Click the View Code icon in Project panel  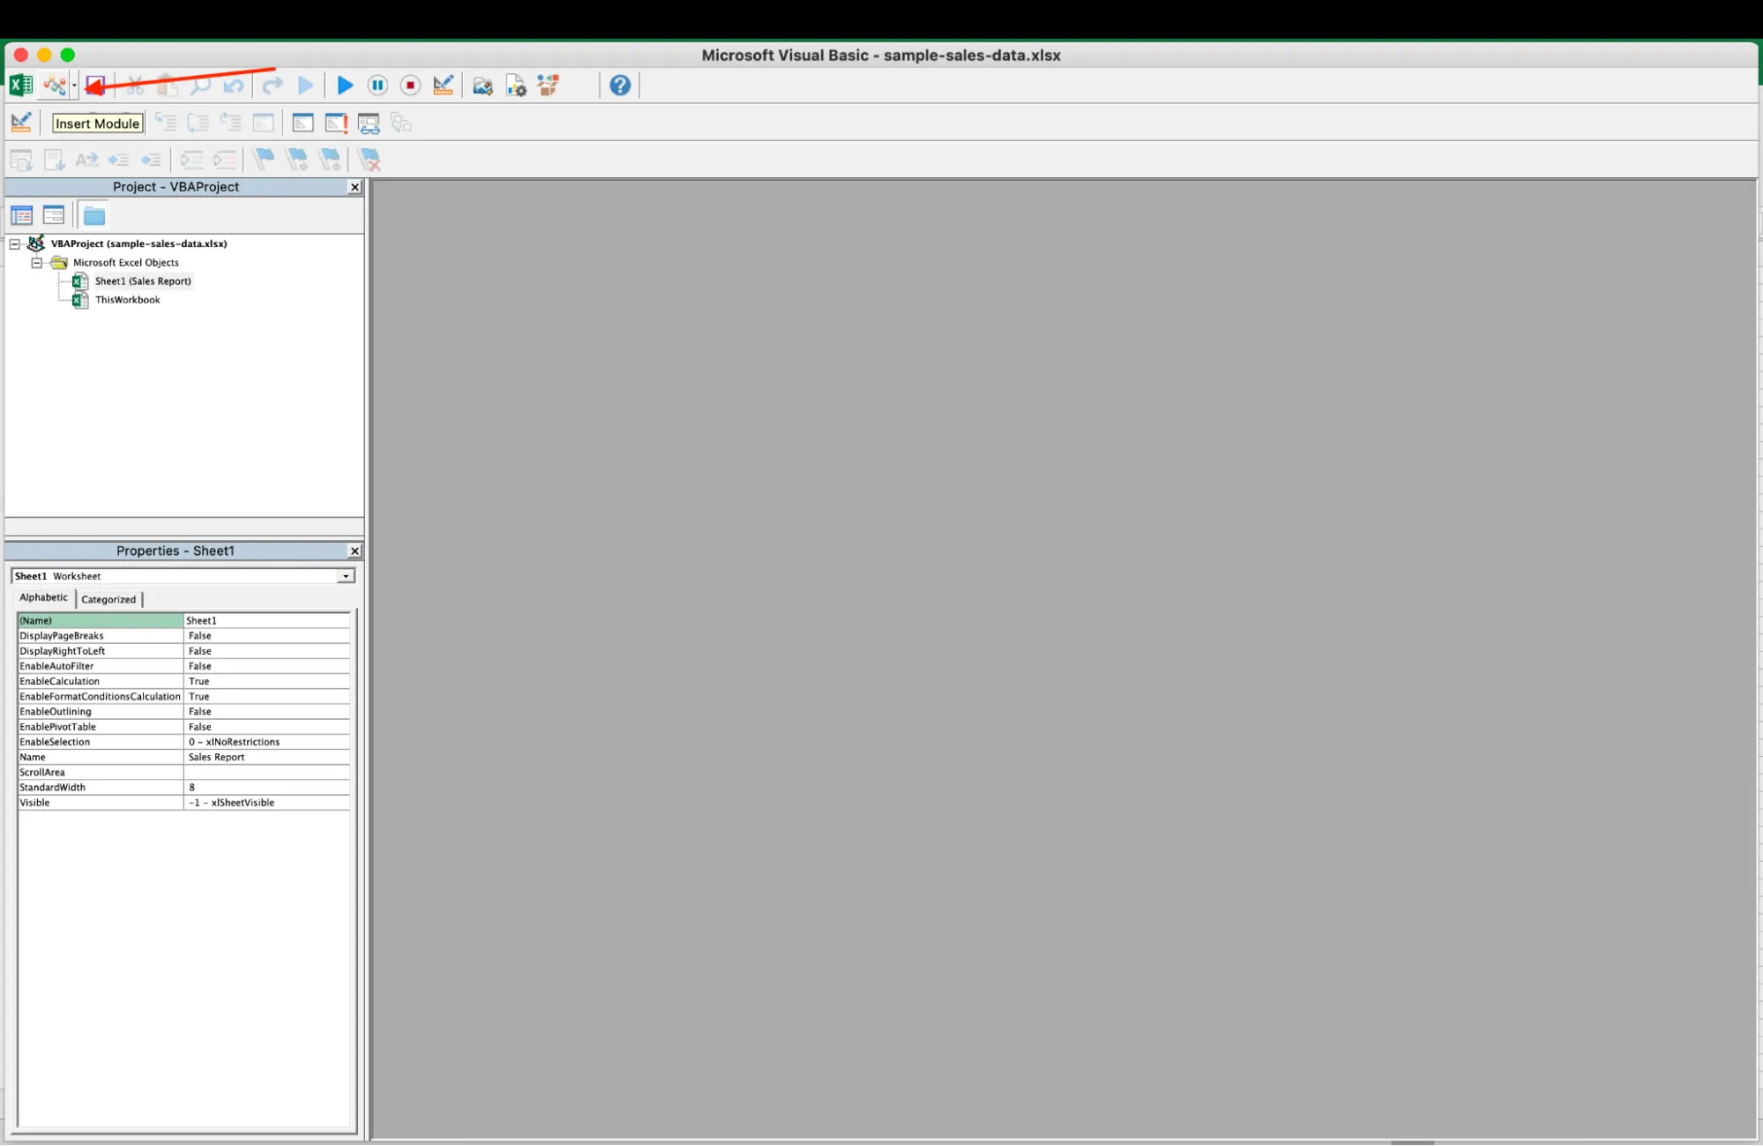point(21,214)
